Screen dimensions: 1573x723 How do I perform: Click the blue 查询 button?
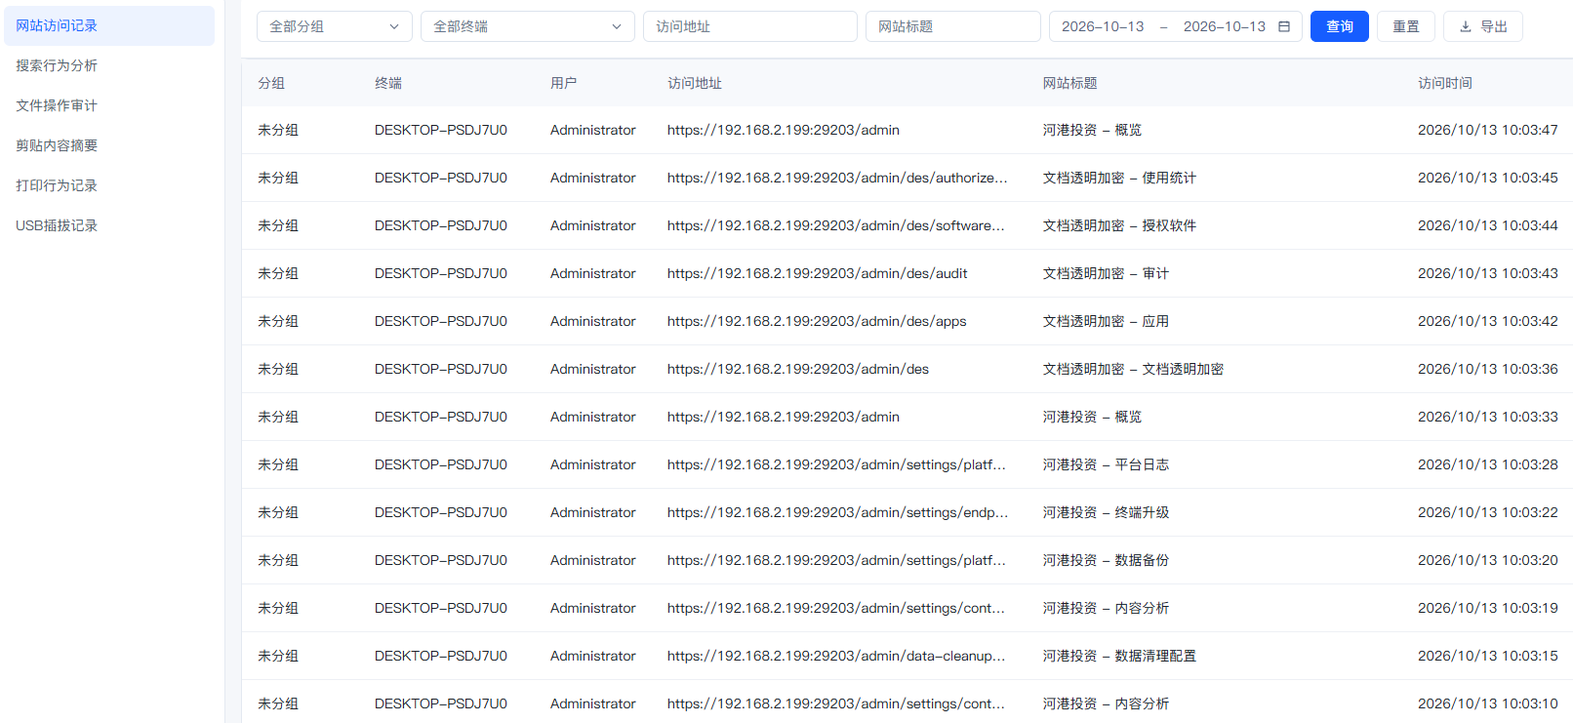coord(1340,26)
